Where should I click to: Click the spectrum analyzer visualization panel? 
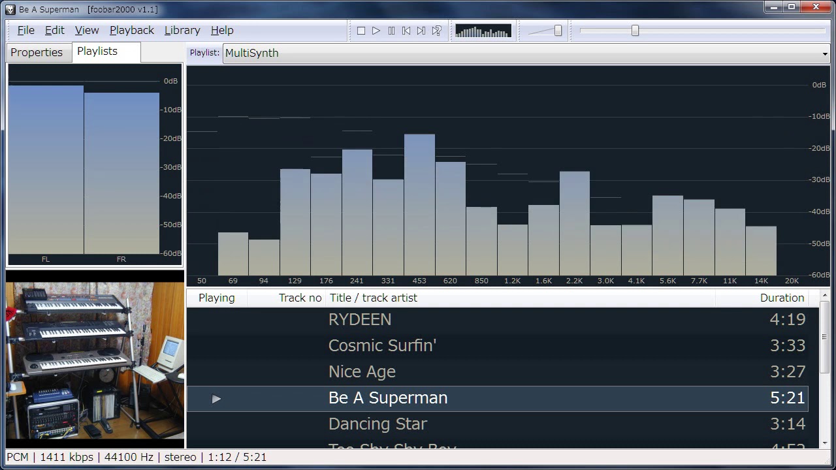[508, 176]
